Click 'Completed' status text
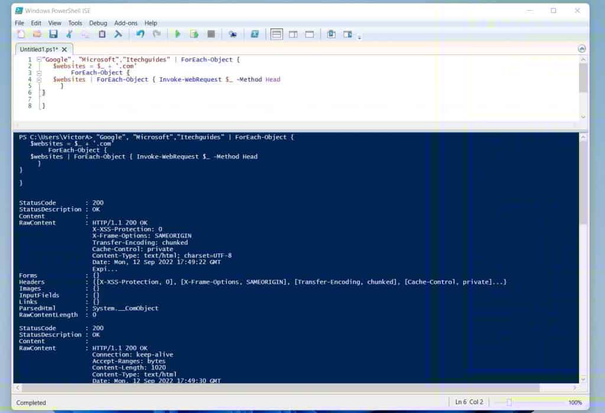 (x=31, y=403)
